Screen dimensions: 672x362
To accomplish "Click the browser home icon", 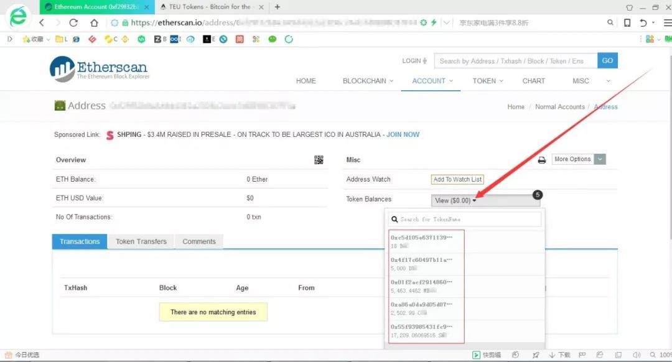I will pos(94,22).
